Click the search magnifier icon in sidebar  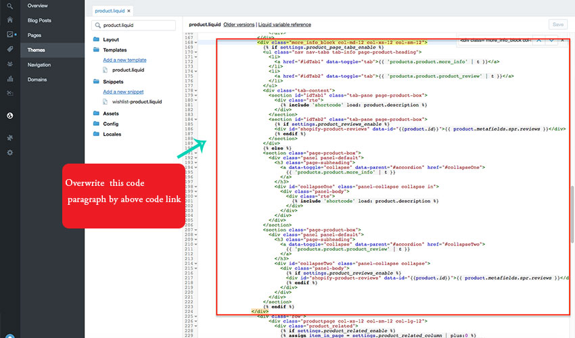9,5
